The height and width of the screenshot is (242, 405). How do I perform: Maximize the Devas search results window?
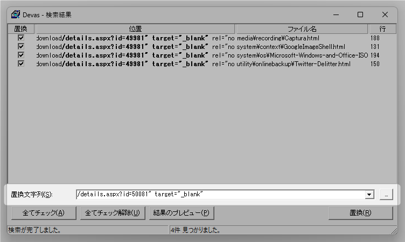tap(360, 15)
